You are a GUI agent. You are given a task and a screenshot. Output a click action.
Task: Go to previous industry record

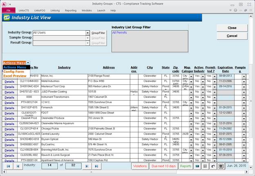19,167
